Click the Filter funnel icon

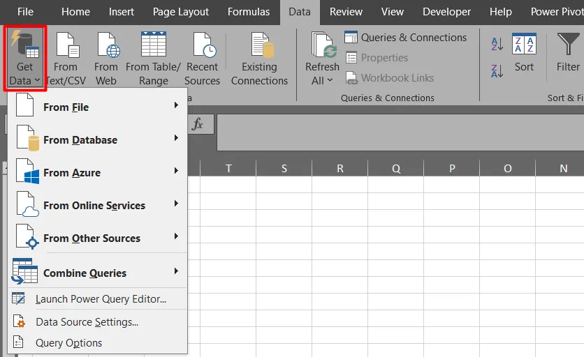pos(567,45)
